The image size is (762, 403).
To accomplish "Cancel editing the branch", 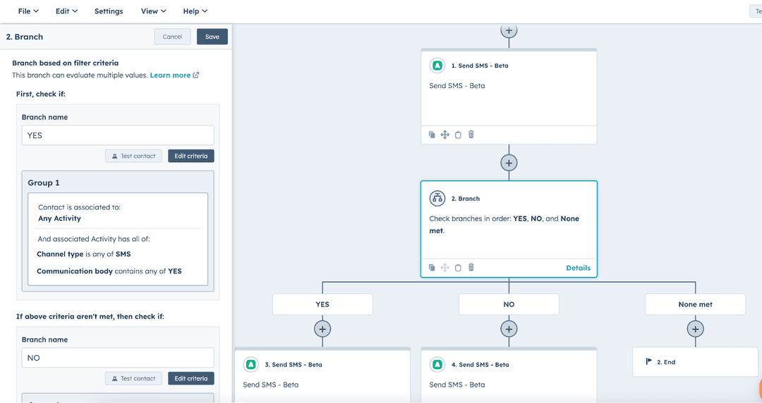I will [x=172, y=37].
